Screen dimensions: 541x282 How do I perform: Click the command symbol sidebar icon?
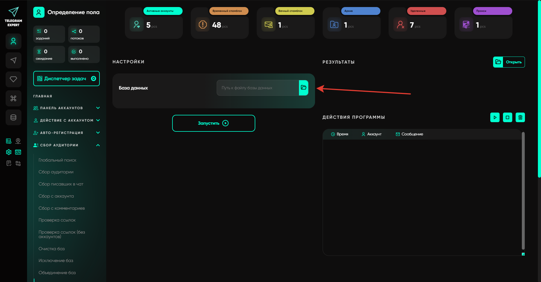(13, 98)
